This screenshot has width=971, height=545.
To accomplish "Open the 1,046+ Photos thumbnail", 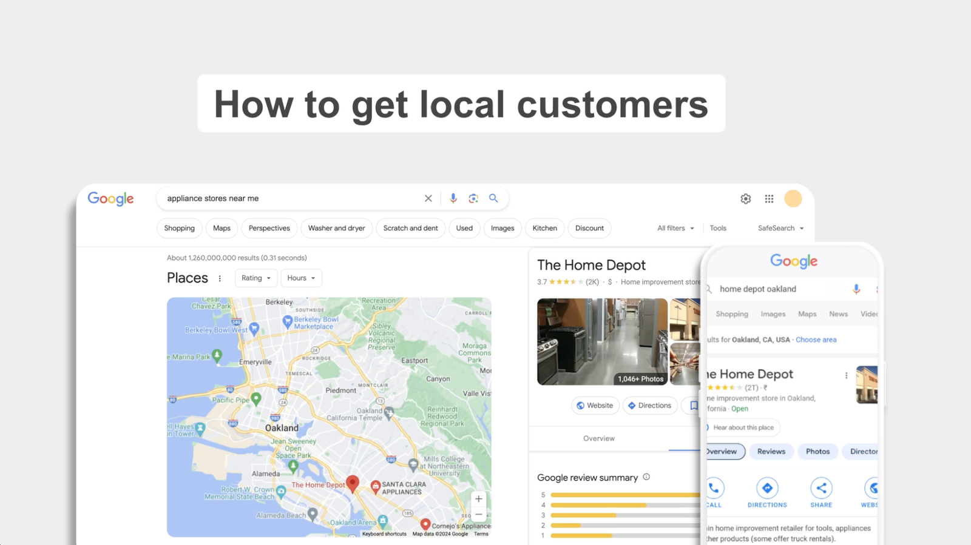I will [602, 342].
